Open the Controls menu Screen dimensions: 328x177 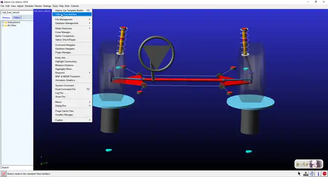tap(75, 6)
